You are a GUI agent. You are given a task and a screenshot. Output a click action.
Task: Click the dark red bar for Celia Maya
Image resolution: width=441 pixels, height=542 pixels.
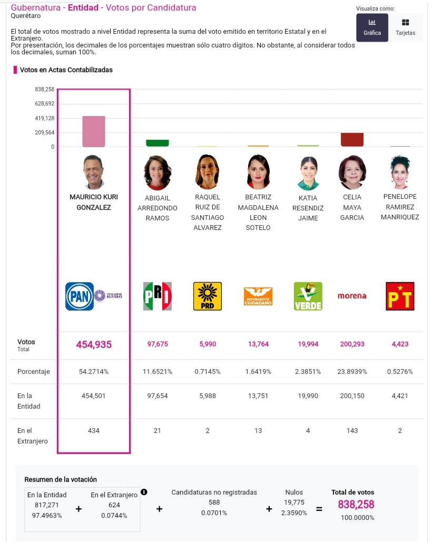tap(352, 140)
